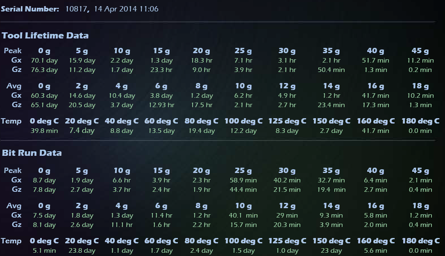Select the "11.2 day" cell
445x256 pixels.
[x=82, y=70]
